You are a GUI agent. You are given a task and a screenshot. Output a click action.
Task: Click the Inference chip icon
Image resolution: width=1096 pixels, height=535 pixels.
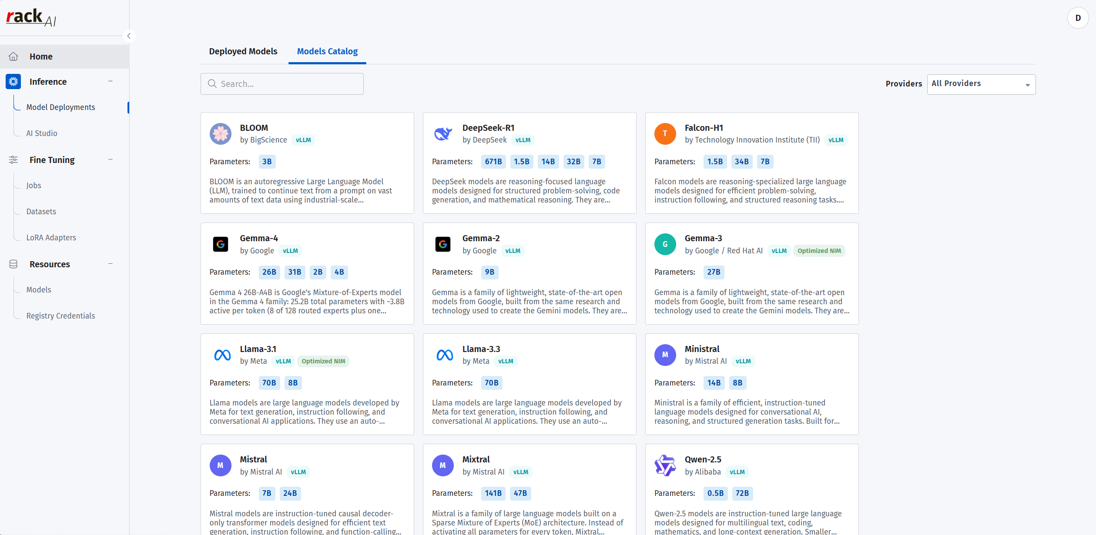13,82
